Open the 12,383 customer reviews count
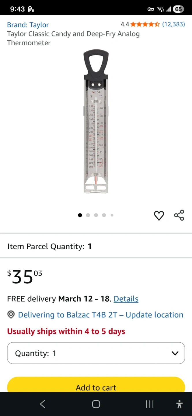The height and width of the screenshot is (416, 192). pos(173,24)
